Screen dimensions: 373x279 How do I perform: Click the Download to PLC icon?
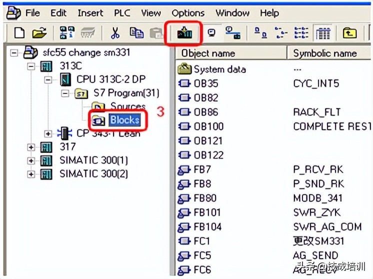(184, 32)
